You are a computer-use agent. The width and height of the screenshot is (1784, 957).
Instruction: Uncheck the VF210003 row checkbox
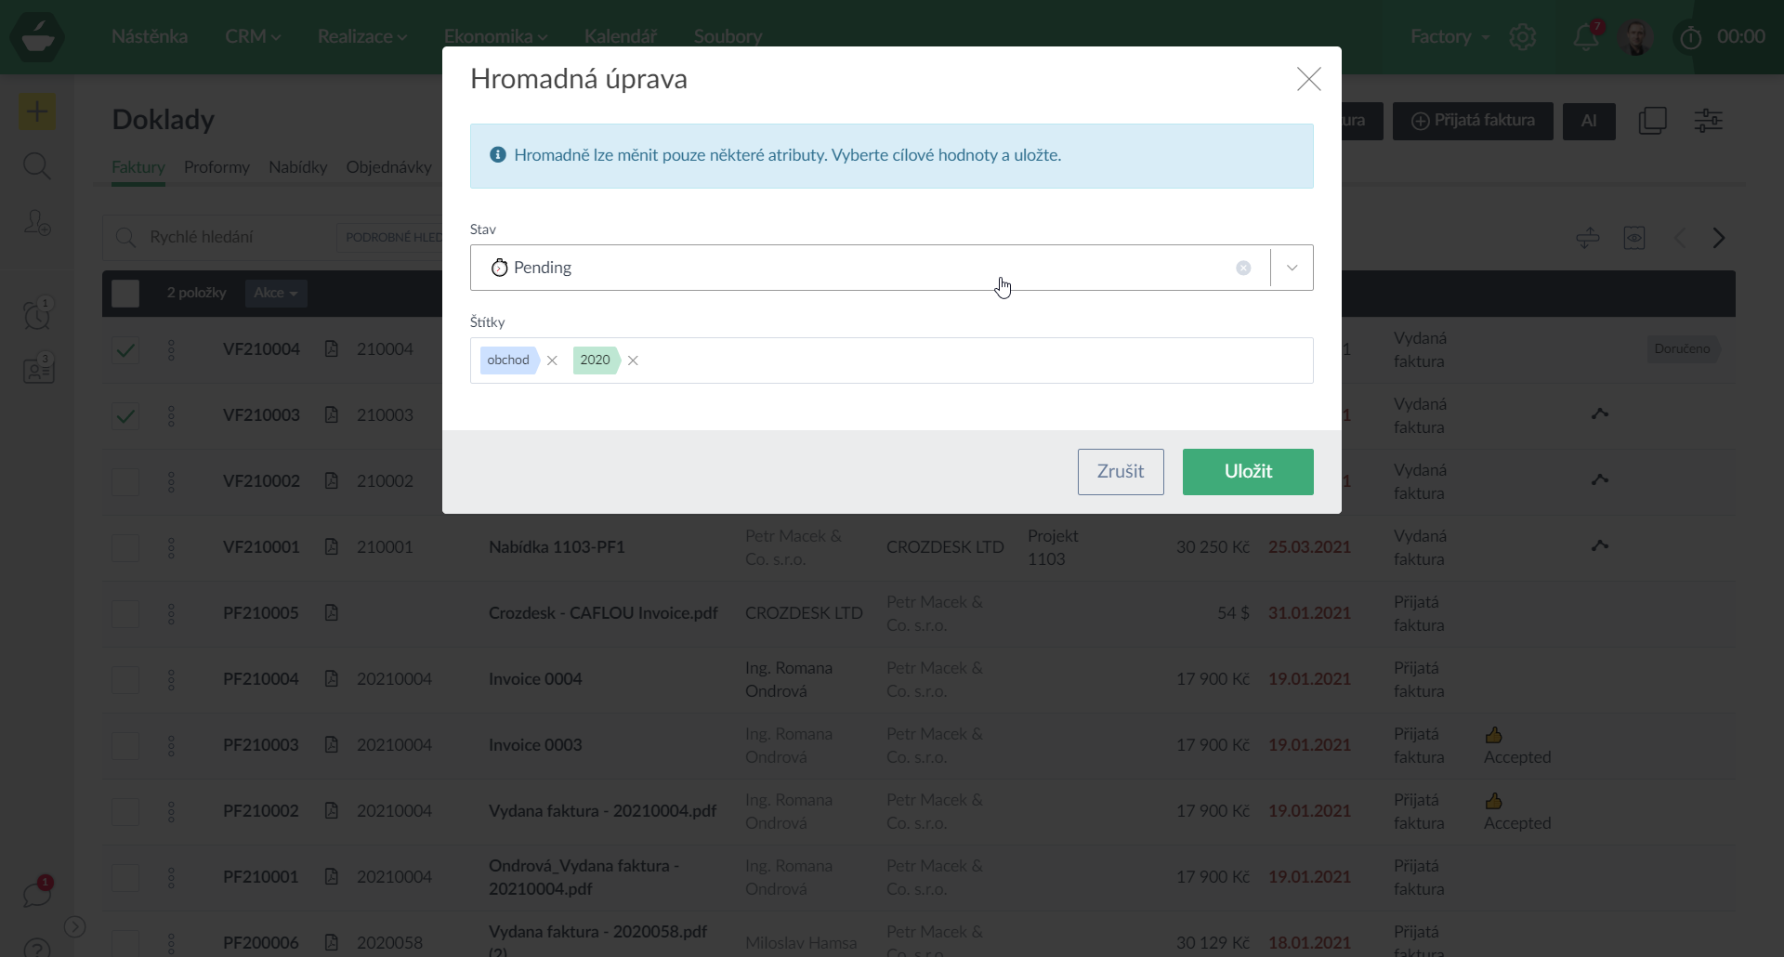(125, 416)
